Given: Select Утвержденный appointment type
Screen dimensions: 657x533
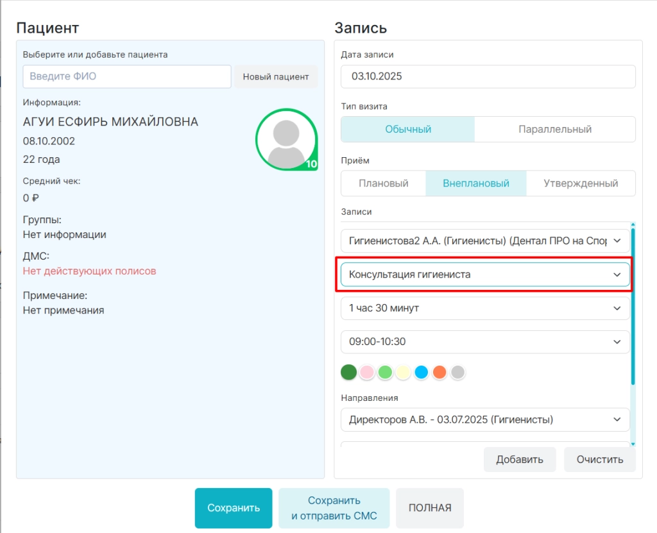Looking at the screenshot, I should [x=581, y=183].
